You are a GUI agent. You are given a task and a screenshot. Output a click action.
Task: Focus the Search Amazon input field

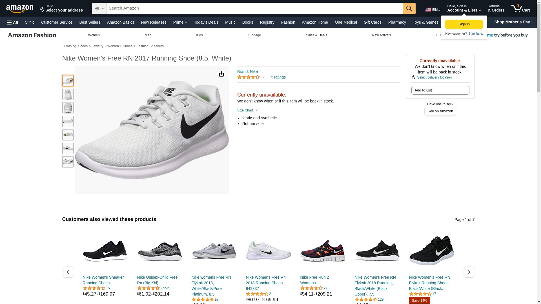pyautogui.click(x=254, y=8)
